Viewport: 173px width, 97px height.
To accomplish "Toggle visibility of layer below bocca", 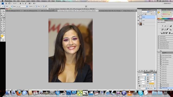I will [138, 20].
